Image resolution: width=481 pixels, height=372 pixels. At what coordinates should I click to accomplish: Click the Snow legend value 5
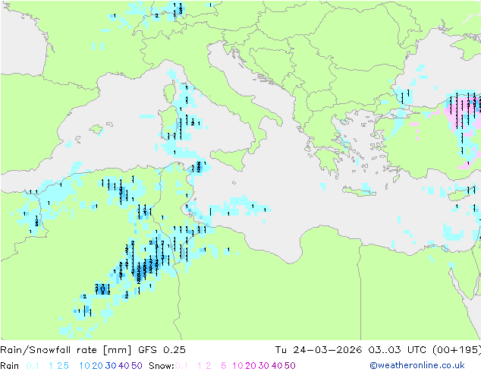pos(224,366)
